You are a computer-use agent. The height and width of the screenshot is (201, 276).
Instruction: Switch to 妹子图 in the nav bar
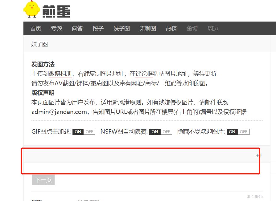click(122, 28)
